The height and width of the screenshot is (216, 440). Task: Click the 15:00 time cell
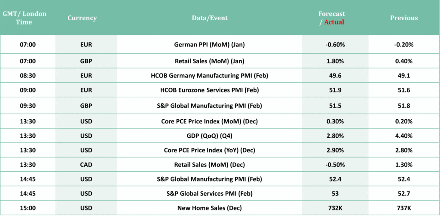click(27, 208)
